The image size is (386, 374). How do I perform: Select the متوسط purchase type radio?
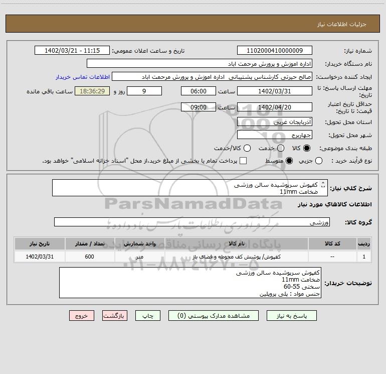(x=289, y=161)
